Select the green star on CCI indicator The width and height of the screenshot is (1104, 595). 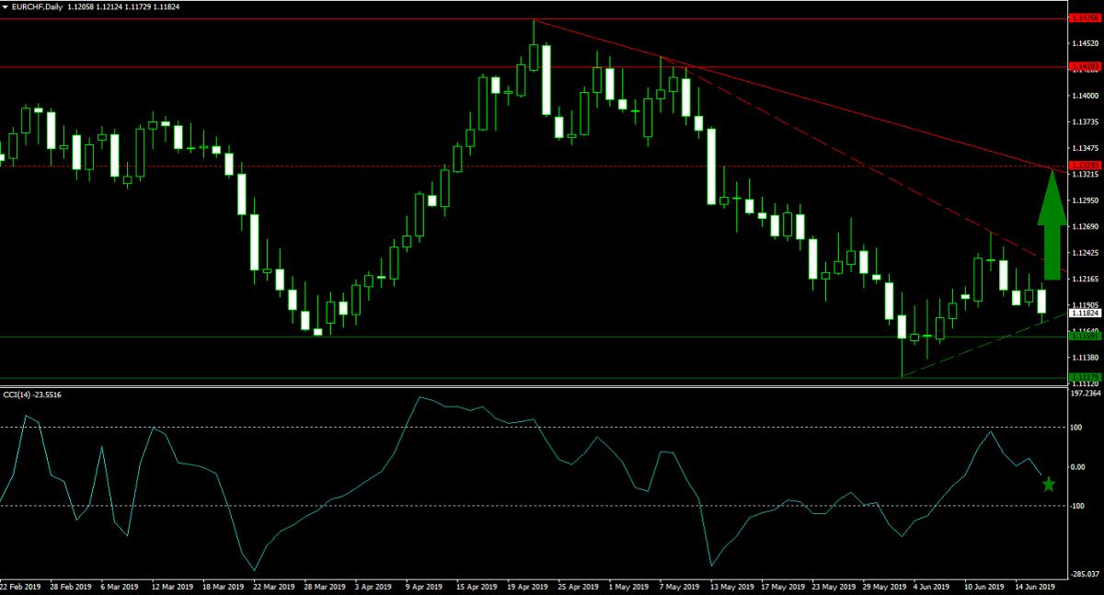(x=1048, y=485)
